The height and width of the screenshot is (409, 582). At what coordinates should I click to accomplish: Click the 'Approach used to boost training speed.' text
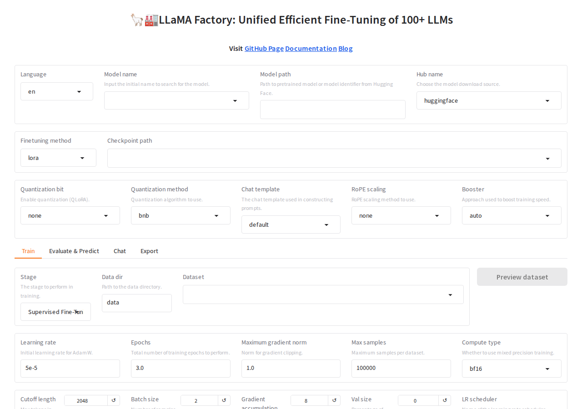(506, 200)
